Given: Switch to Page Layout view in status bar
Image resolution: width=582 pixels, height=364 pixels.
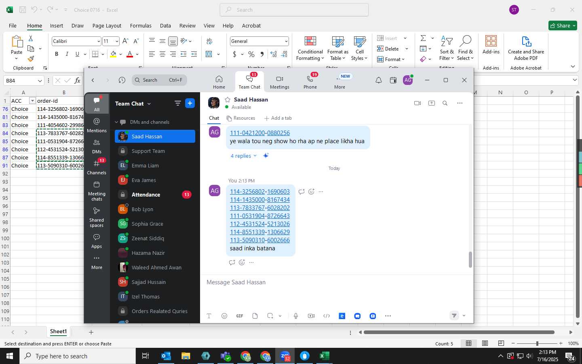Looking at the screenshot, I should point(485,343).
